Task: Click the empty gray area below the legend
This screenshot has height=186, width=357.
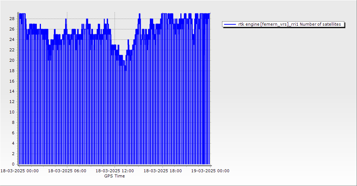Action: click(x=283, y=93)
